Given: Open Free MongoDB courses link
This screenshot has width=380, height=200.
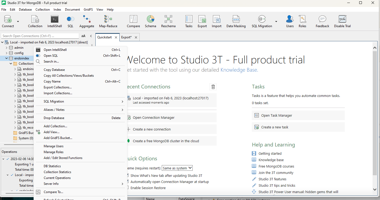Looking at the screenshot, I should (276, 166).
